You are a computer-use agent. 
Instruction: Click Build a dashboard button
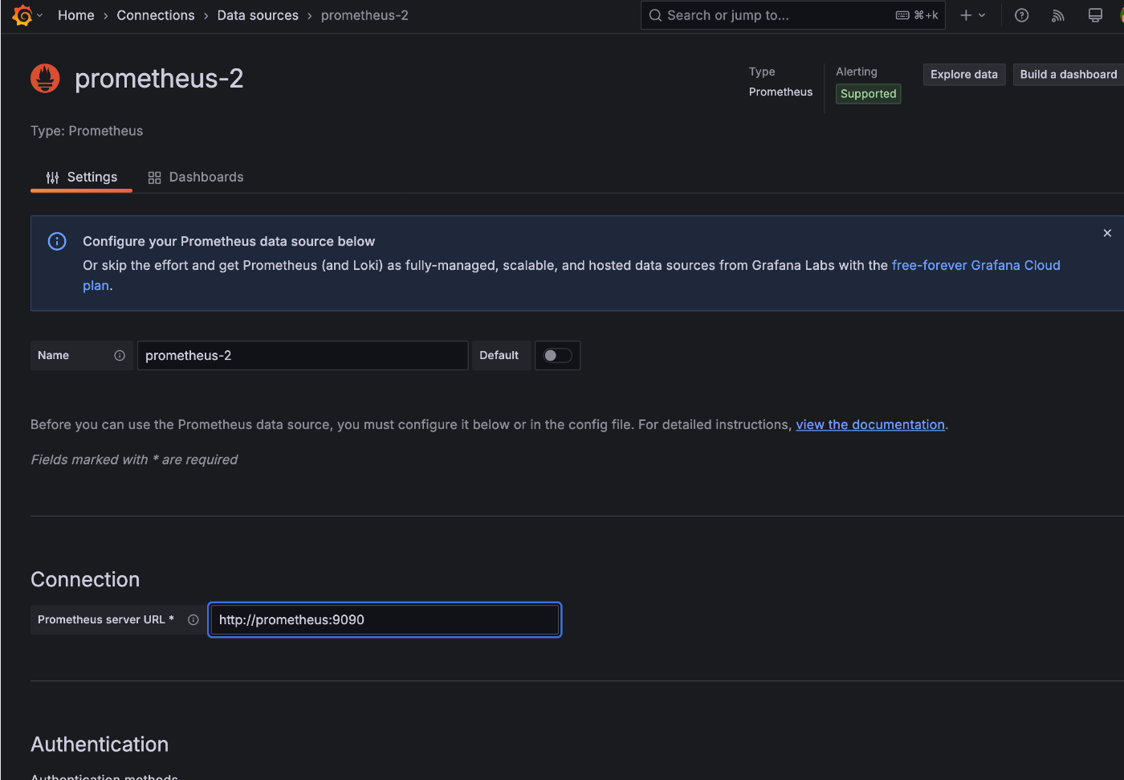pyautogui.click(x=1068, y=75)
